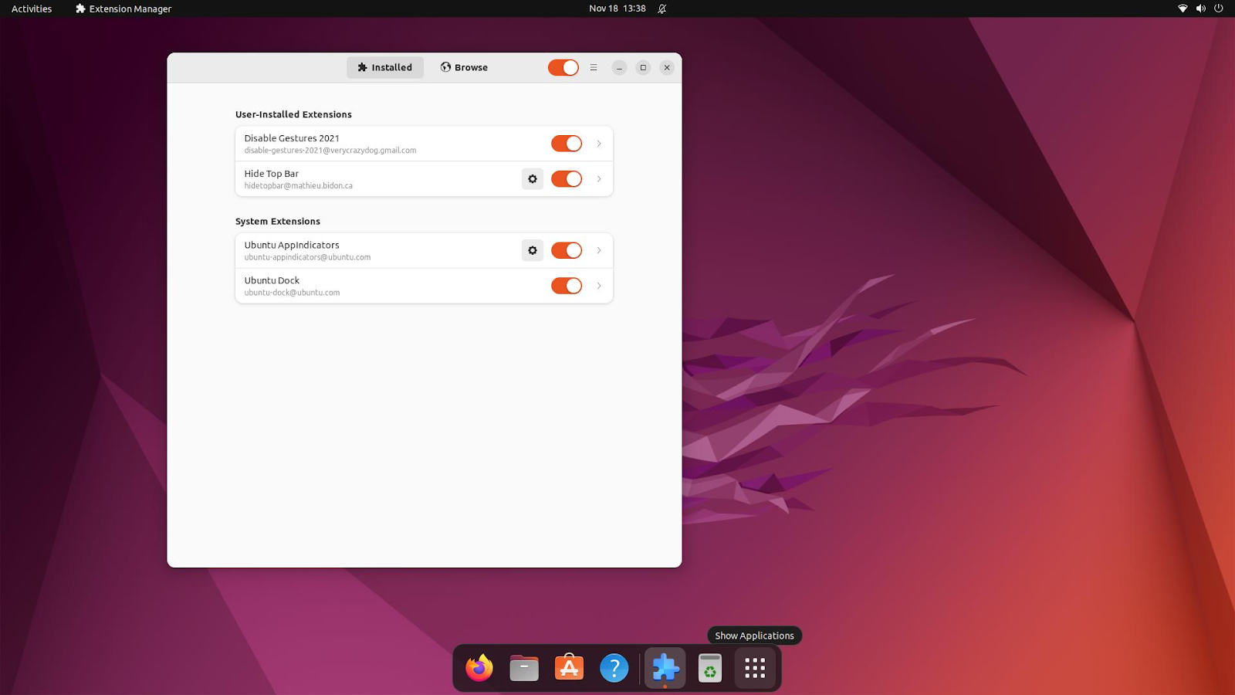Viewport: 1235px width, 695px height.
Task: Open Files from the dock
Action: [524, 668]
